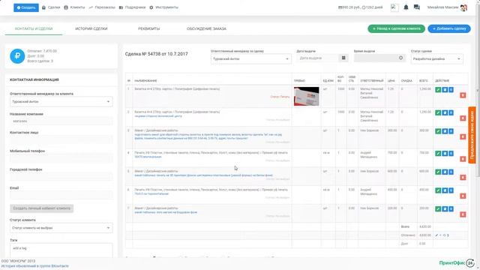Click the ПринтОфис 24 logo
The image size is (480, 270).
click(457, 263)
